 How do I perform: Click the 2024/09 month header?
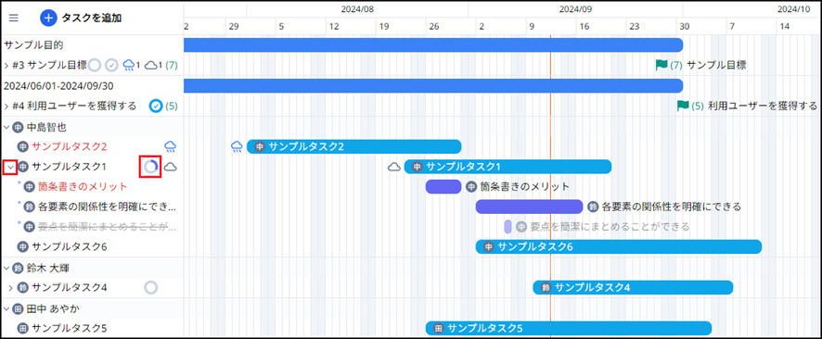click(575, 9)
